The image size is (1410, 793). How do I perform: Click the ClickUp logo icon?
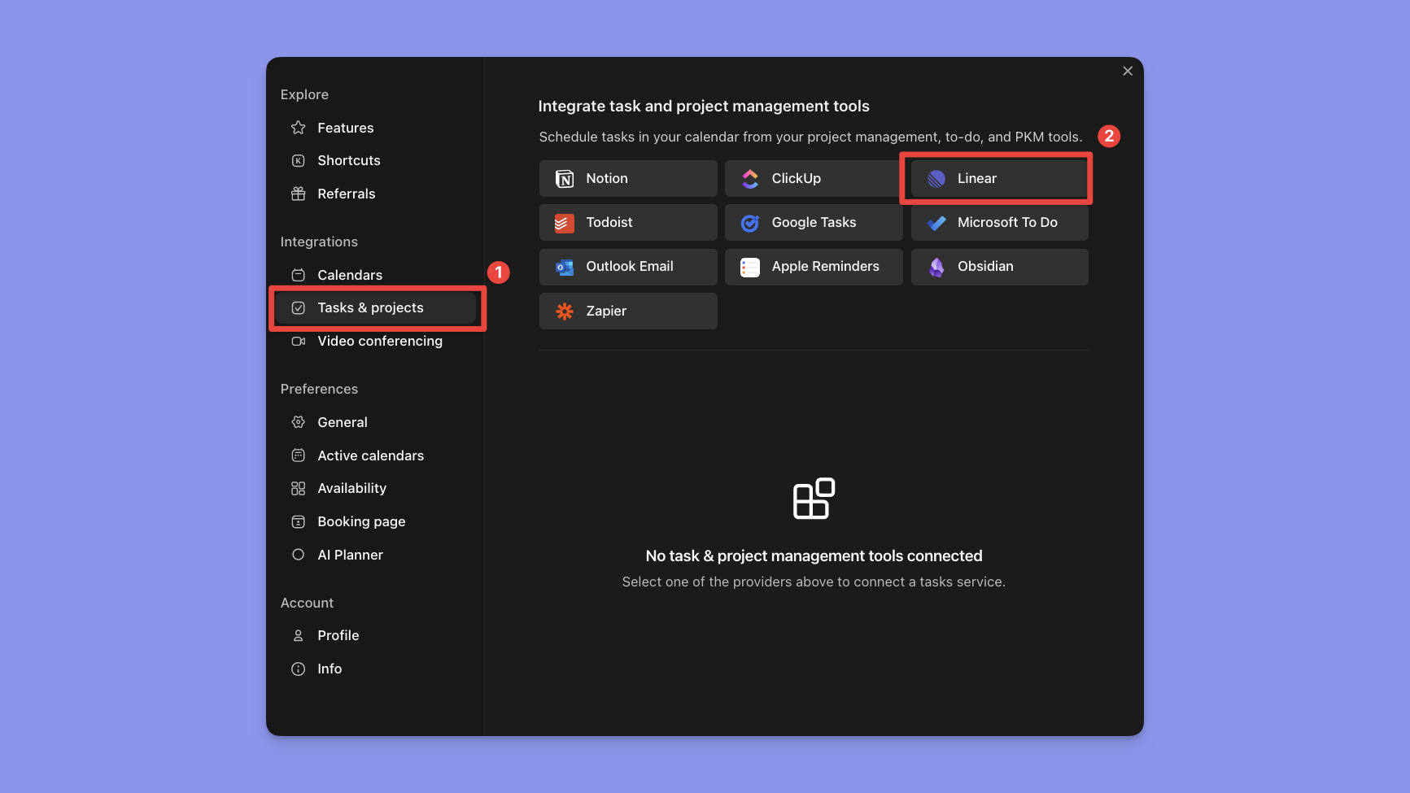tap(750, 179)
